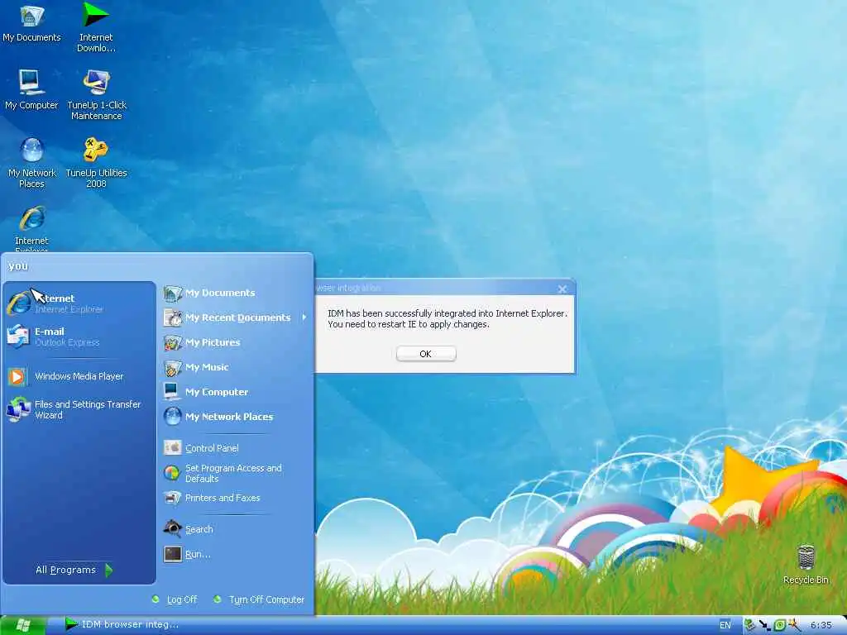Select Internet Explorer desktop icon
Screen dimensions: 847x635
click(32, 228)
